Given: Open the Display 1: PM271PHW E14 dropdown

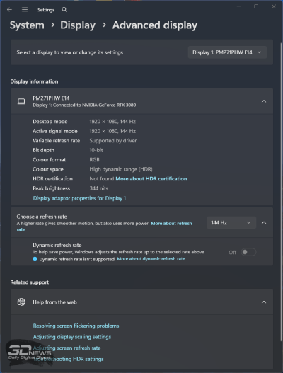Looking at the screenshot, I should pos(227,52).
